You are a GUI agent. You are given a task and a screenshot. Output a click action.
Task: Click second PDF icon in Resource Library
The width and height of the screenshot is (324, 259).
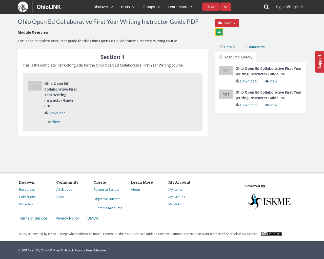coord(226,94)
